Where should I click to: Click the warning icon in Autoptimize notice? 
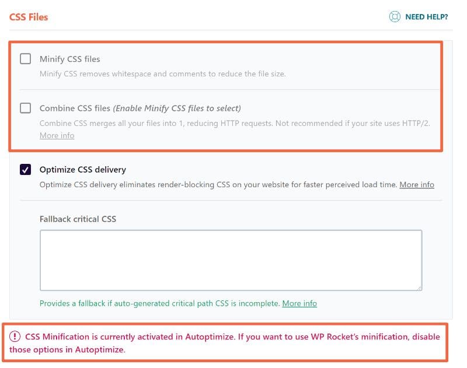click(x=15, y=337)
